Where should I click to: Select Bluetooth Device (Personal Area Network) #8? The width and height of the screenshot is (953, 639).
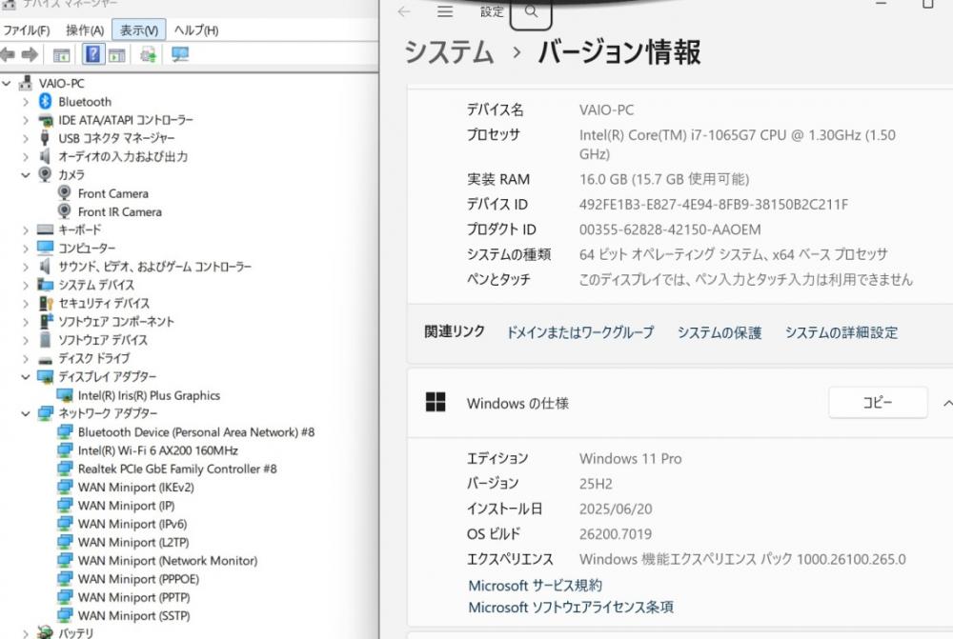[195, 431]
